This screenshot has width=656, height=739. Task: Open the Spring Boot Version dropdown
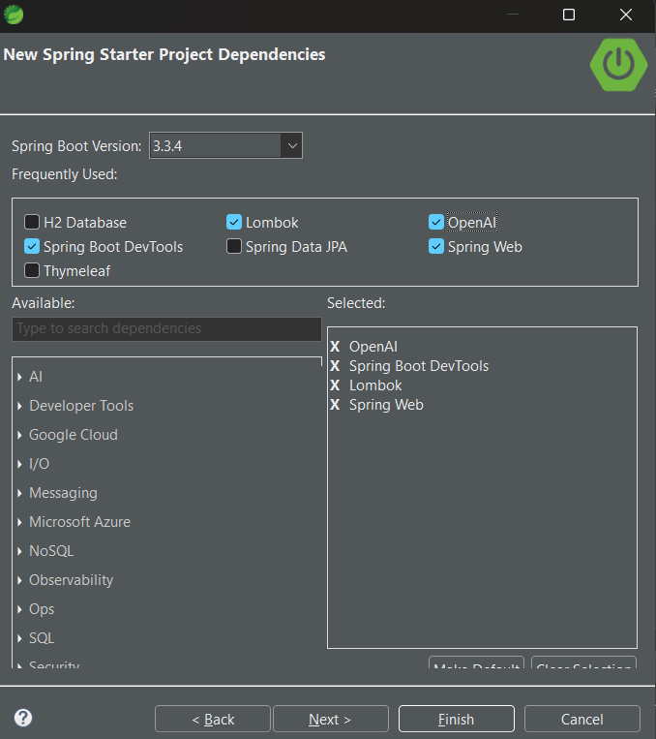[x=291, y=146]
